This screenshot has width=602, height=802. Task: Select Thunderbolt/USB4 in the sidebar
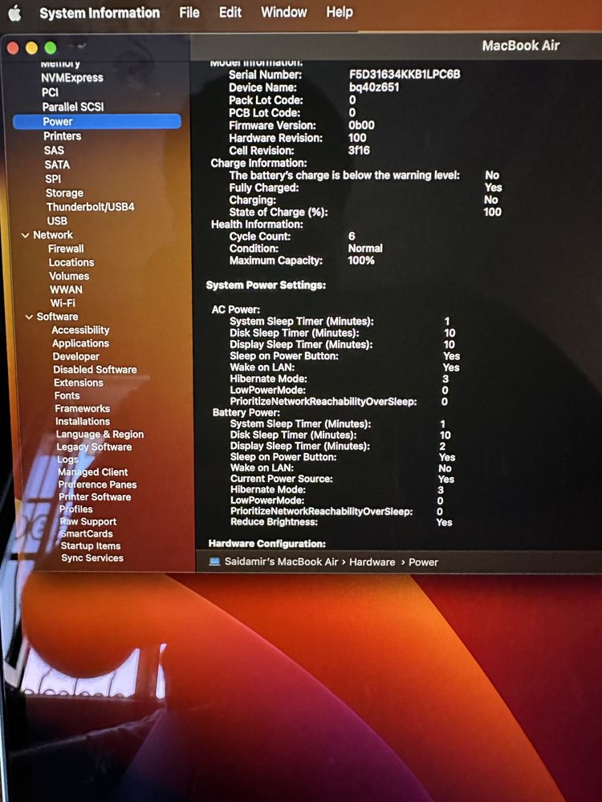pyautogui.click(x=91, y=207)
